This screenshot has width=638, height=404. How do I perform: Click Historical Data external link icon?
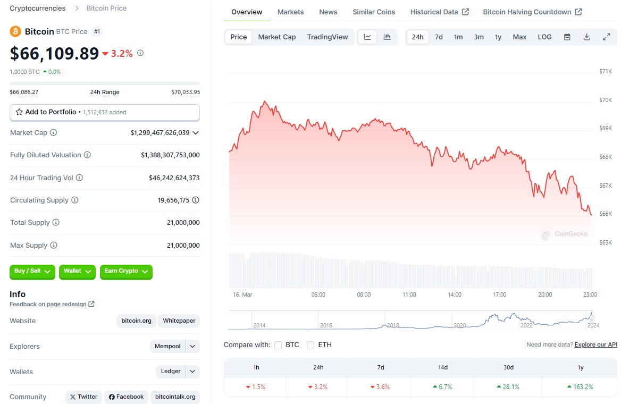pos(466,12)
